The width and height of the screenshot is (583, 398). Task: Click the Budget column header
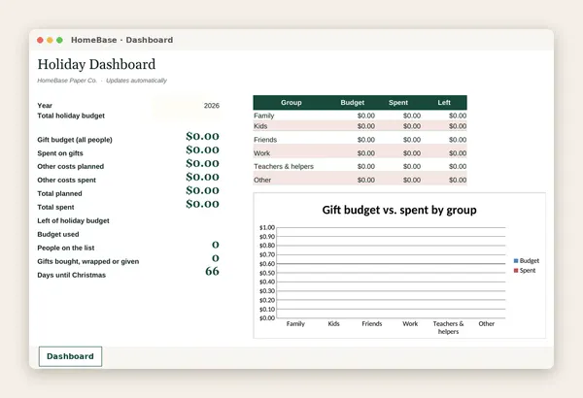tap(353, 103)
